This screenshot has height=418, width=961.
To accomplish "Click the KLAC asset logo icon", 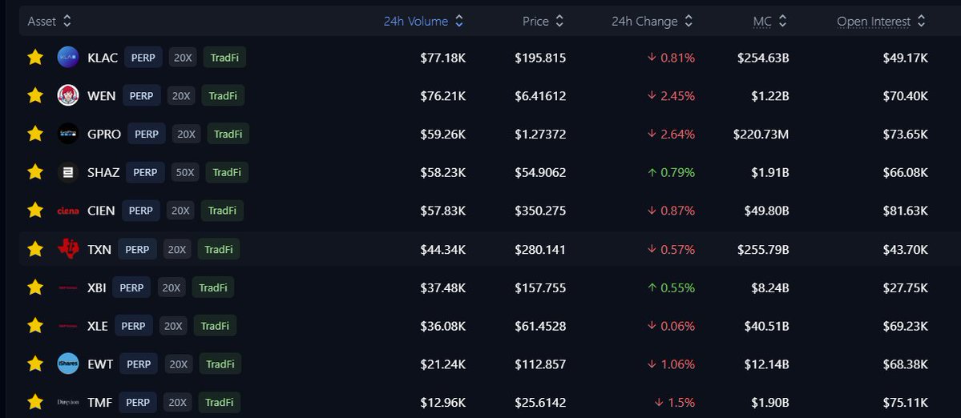I will tap(68, 58).
